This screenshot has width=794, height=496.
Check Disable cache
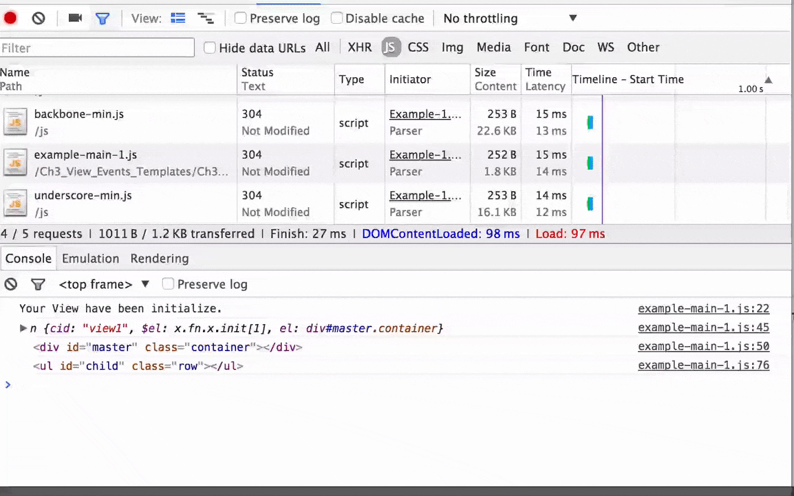click(336, 18)
